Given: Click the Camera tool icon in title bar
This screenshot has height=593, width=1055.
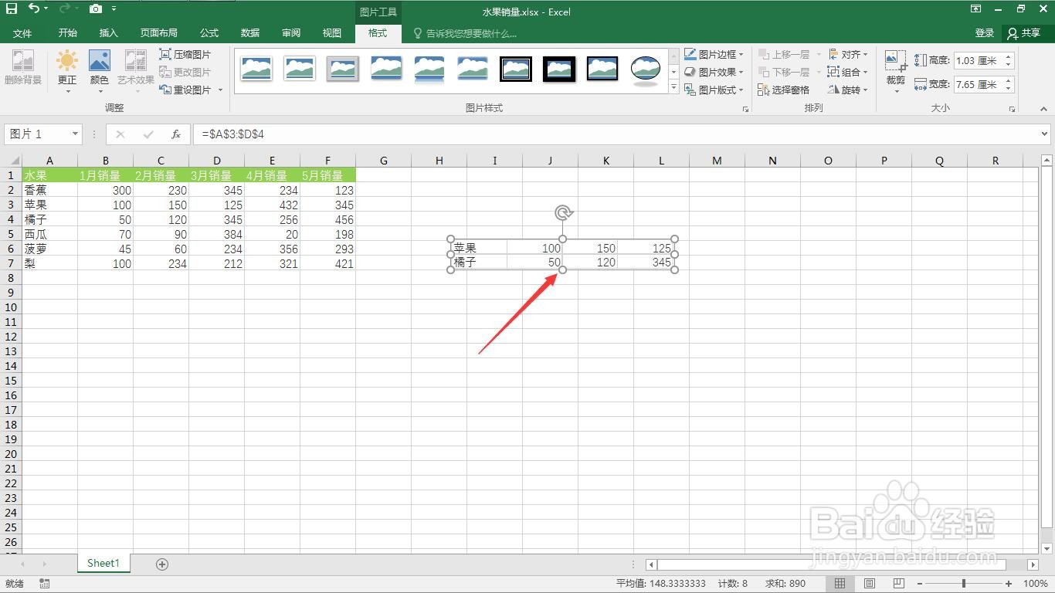Looking at the screenshot, I should tap(96, 9).
